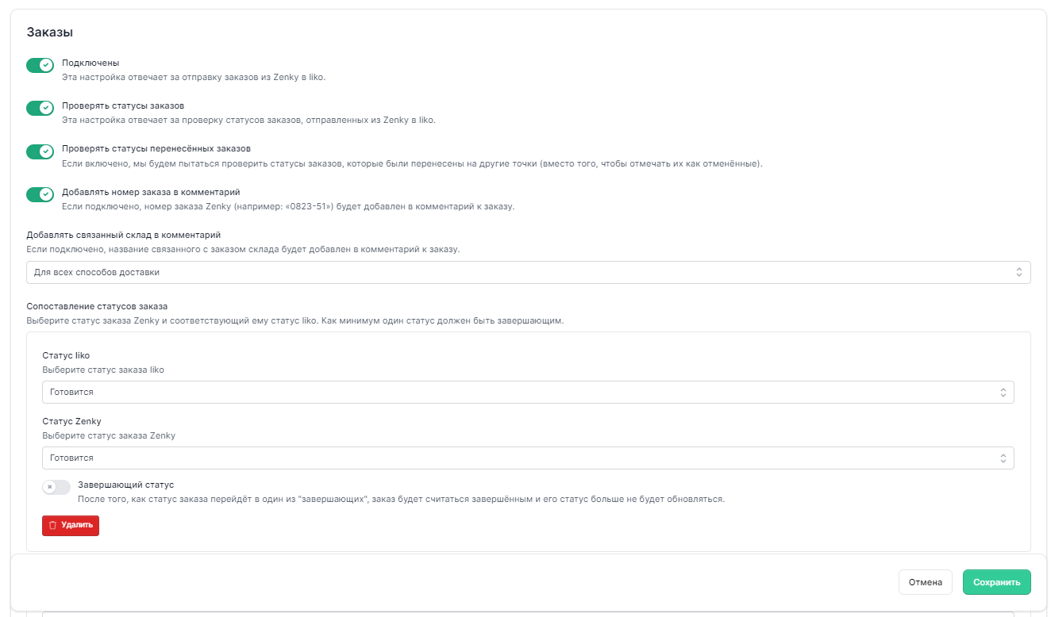The height and width of the screenshot is (617, 1051).
Task: Click the x icon on the Завершающий статус switch
Action: click(50, 487)
